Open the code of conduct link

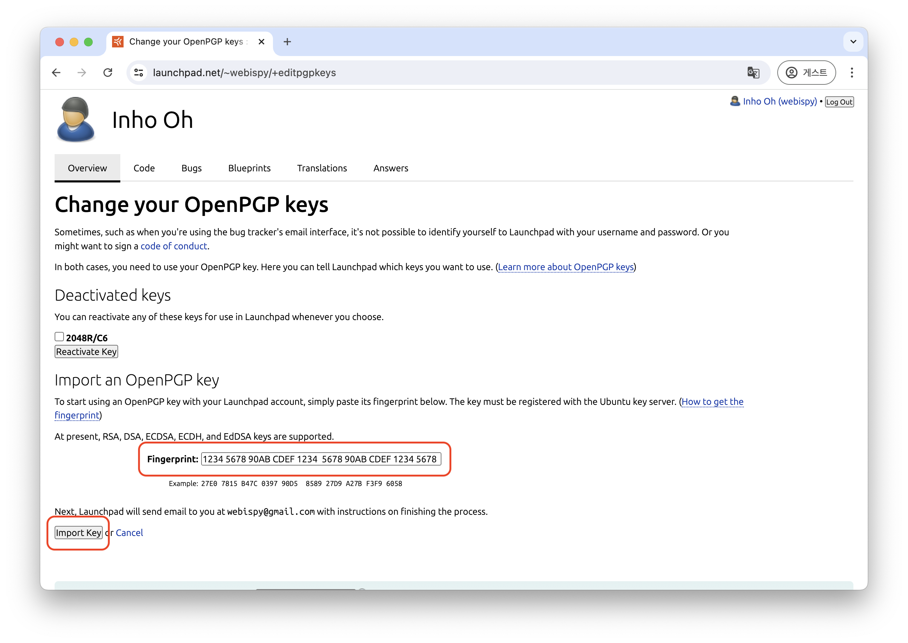click(x=174, y=246)
